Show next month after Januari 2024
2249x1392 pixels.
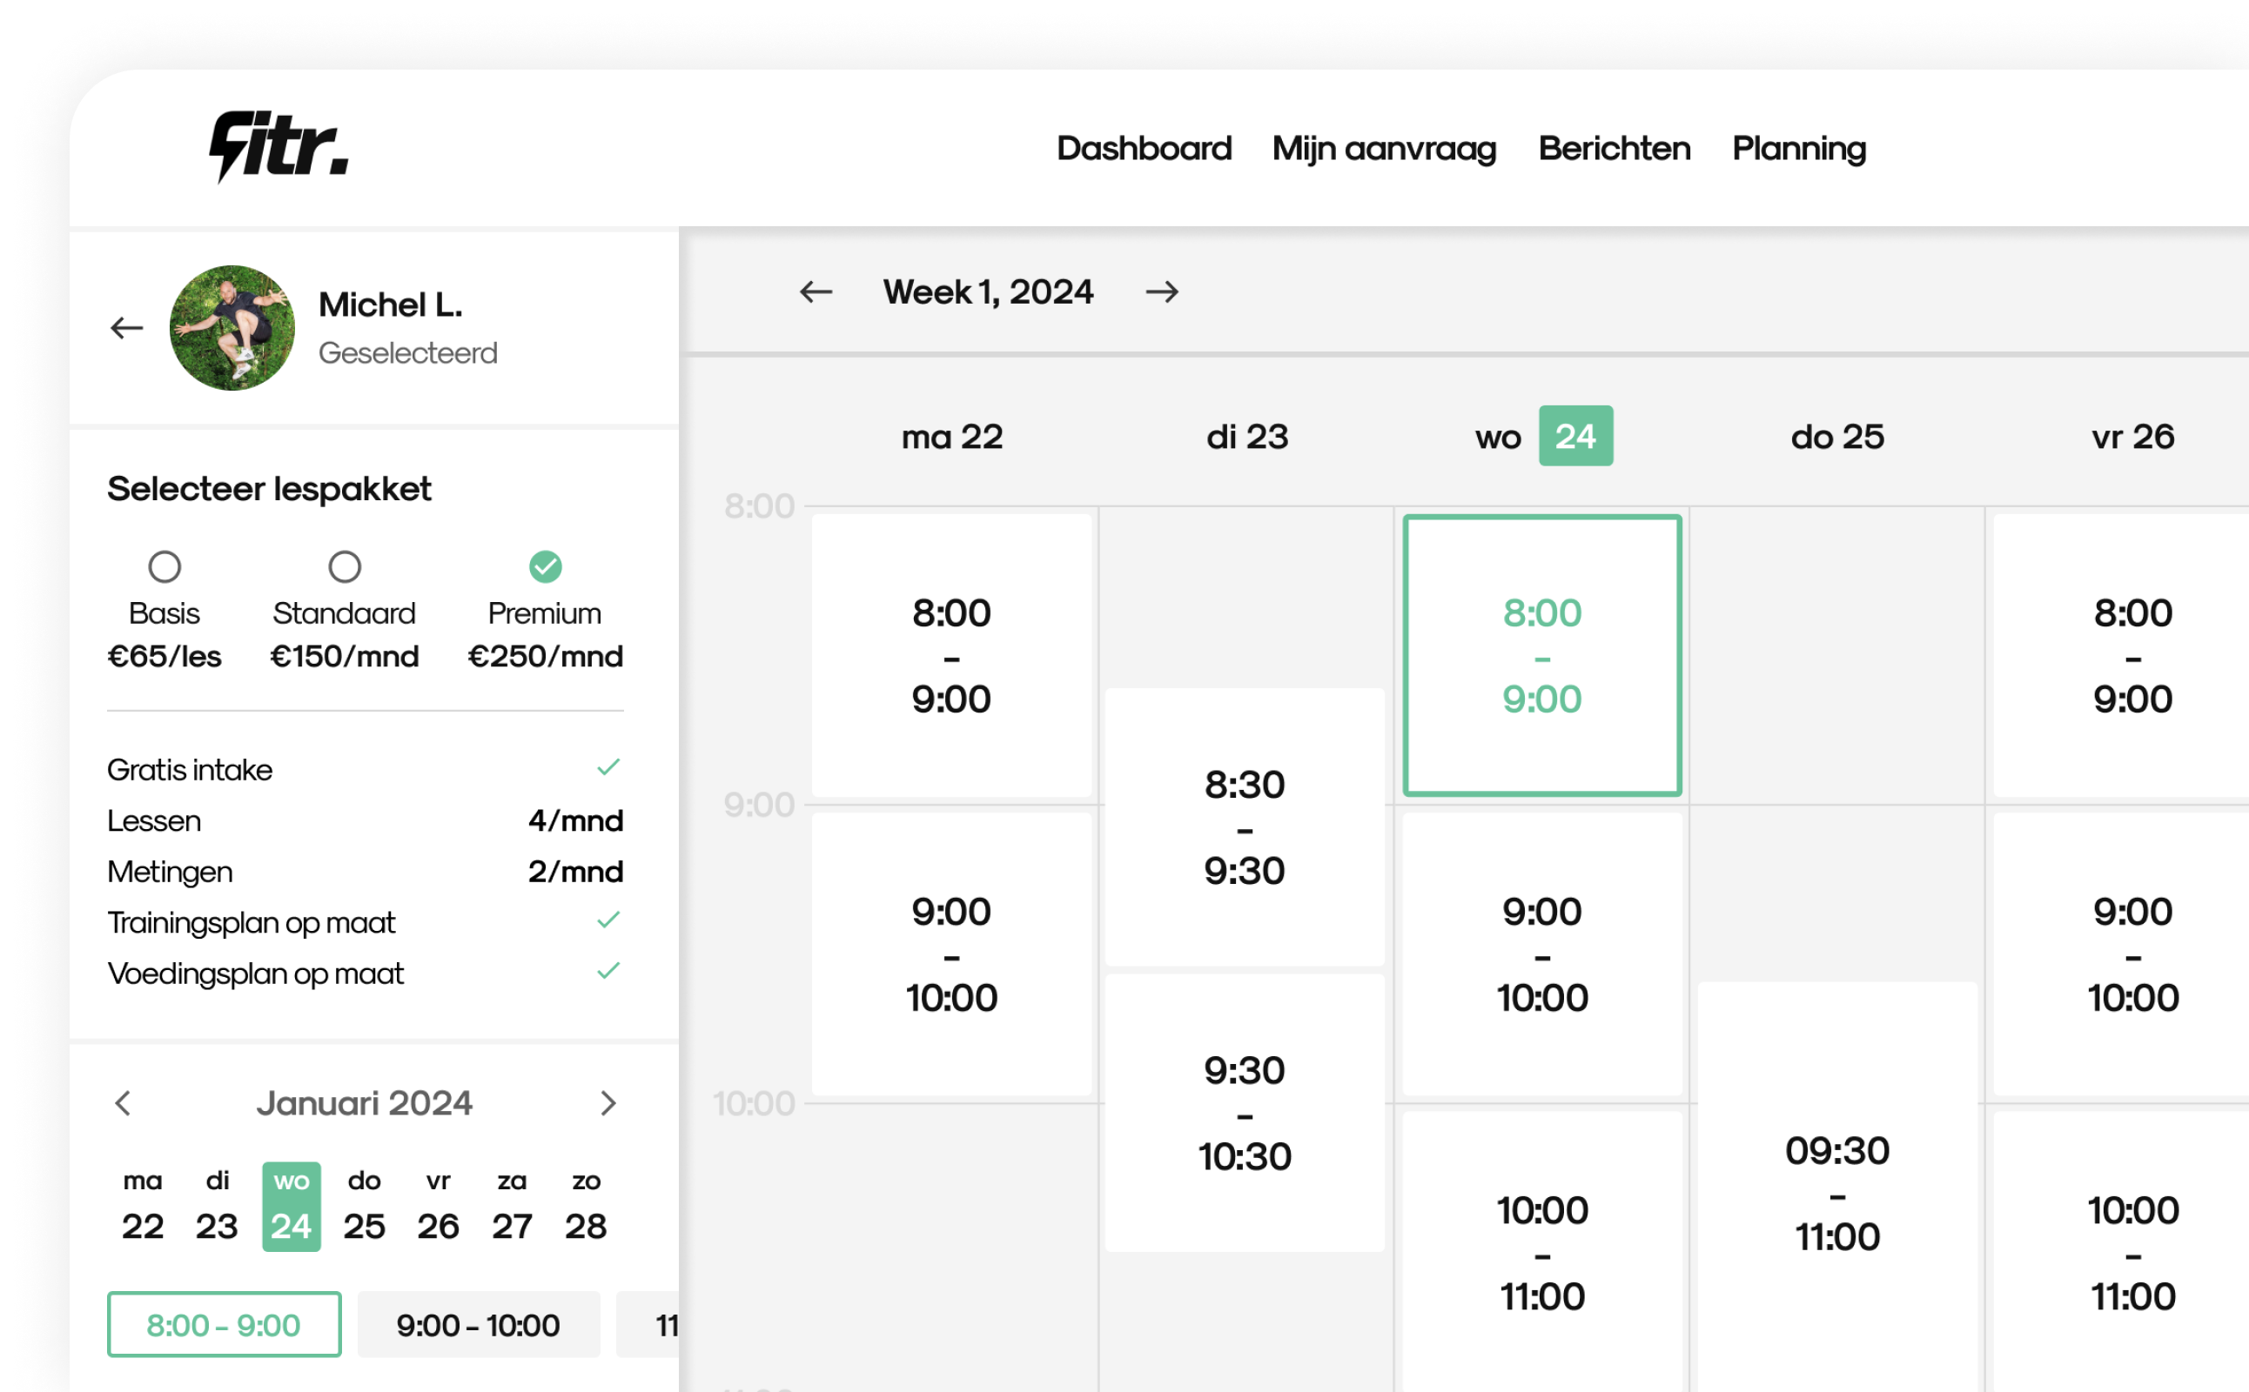click(x=608, y=1103)
